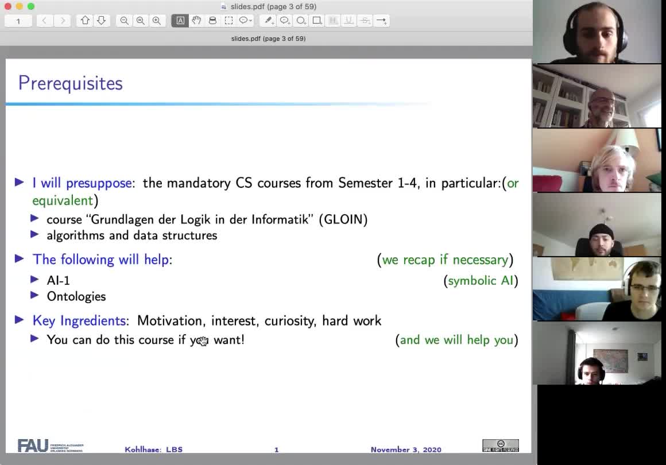Viewport: 666px width, 465px height.
Task: Select the text selection tool
Action: click(180, 21)
